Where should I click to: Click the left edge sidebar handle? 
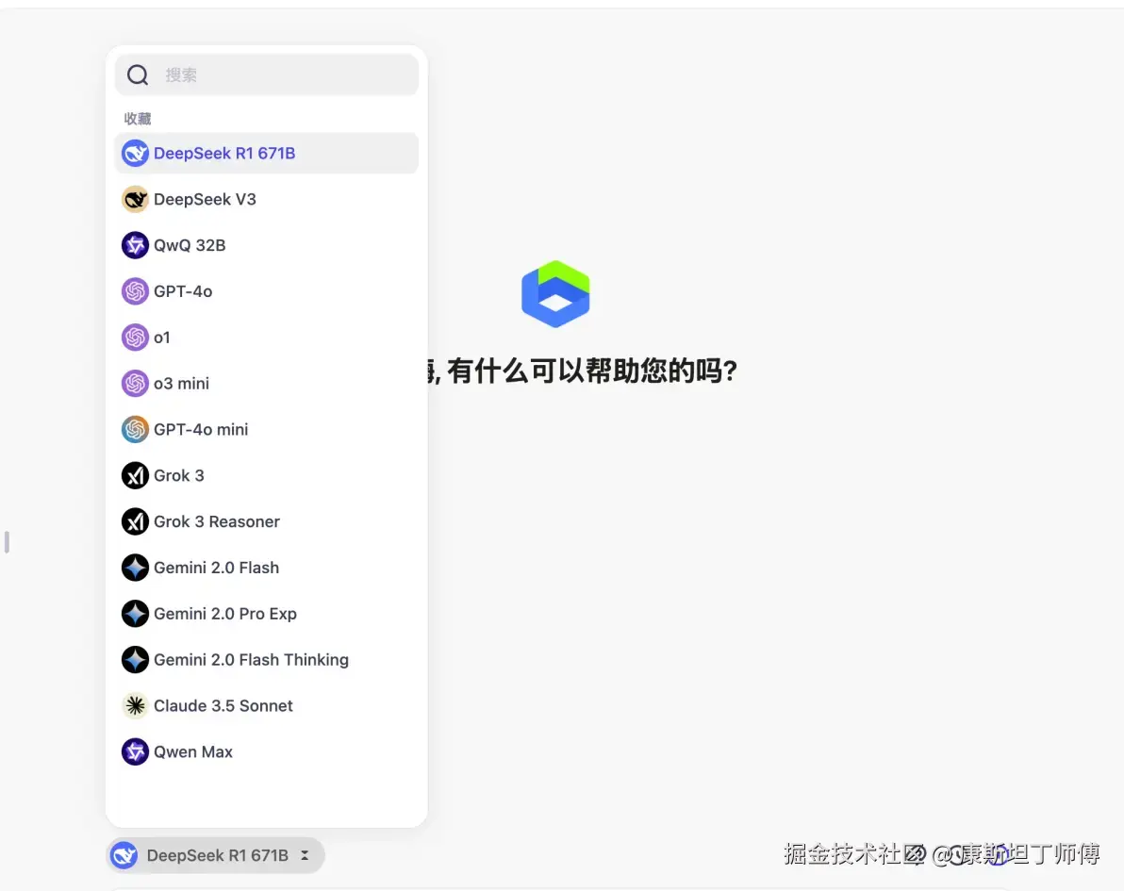pyautogui.click(x=7, y=542)
